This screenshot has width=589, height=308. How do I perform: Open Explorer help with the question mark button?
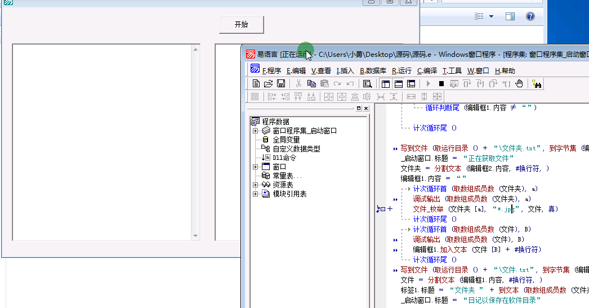coord(530,17)
